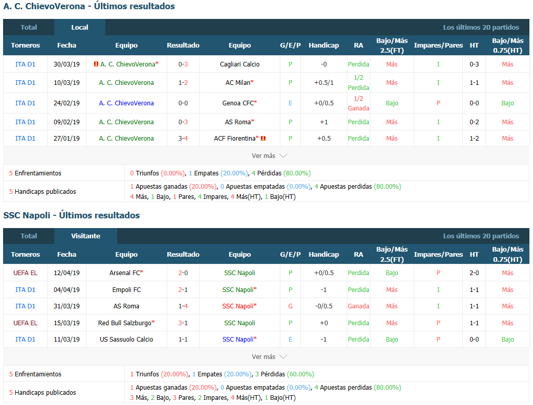Click 1/2 Ganada in Genoa row
This screenshot has width=533, height=405.
coord(358,103)
